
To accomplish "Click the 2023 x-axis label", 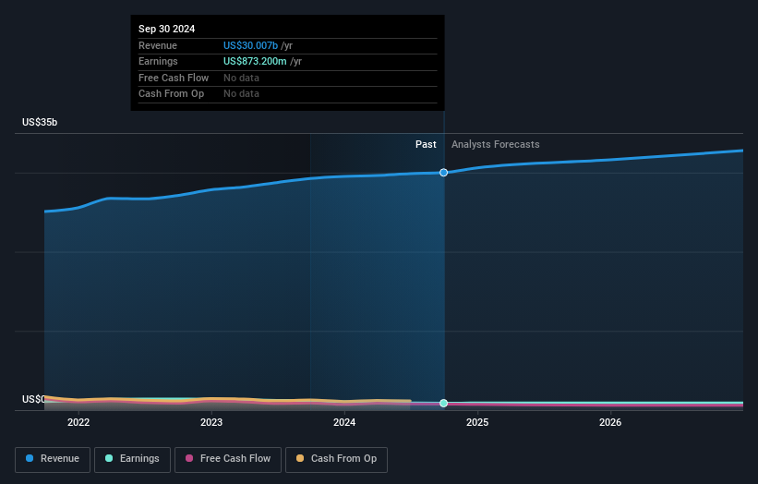I will pyautogui.click(x=211, y=422).
